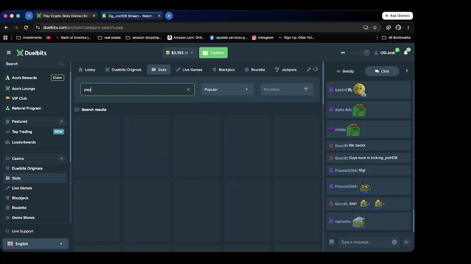
Task: Open the Roulette category tab
Action: point(255,70)
